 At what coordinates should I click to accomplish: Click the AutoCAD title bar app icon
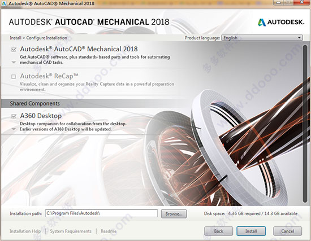coord(4,3)
